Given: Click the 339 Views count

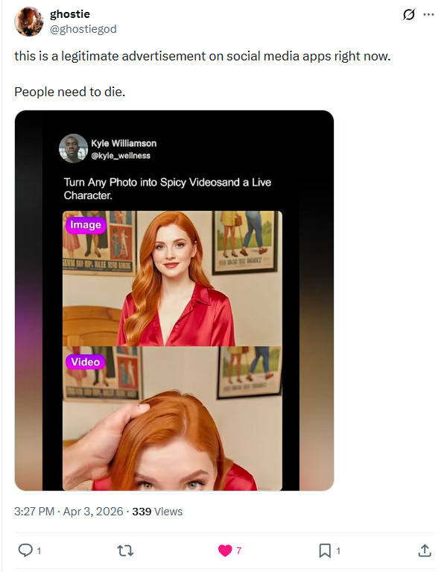Looking at the screenshot, I should coord(157,512).
